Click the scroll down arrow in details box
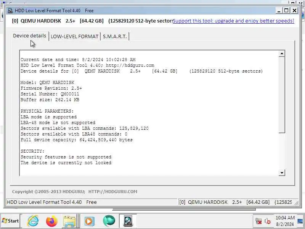305x229 pixels. (282, 173)
